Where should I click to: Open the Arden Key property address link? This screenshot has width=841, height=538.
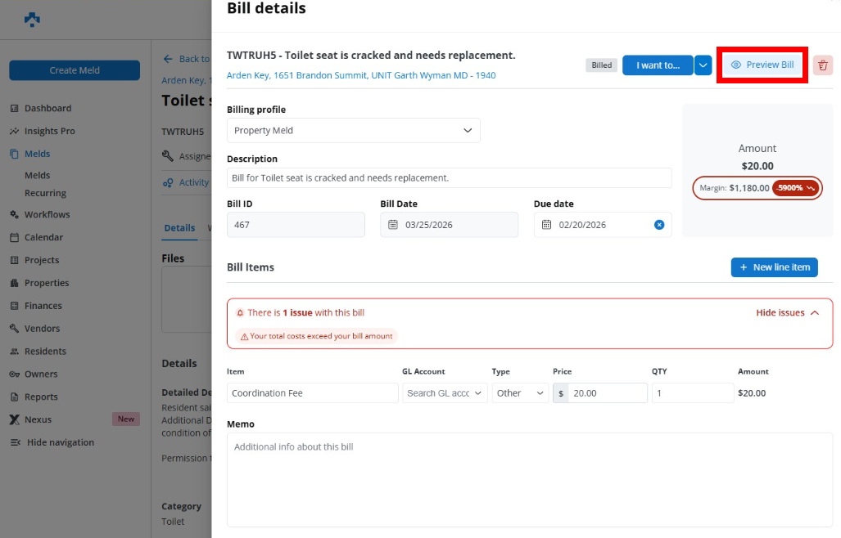coord(360,75)
